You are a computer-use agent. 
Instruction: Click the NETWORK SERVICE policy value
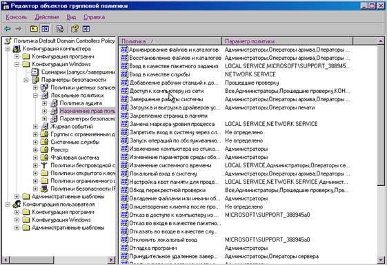click(x=250, y=74)
